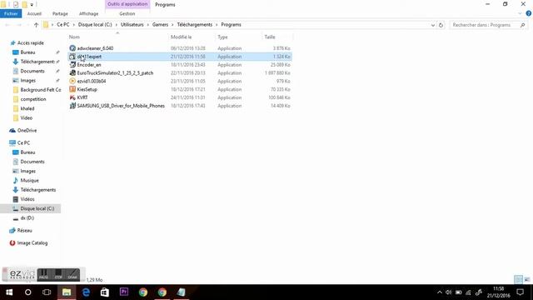Navigate to Téléchargements breadcrumb

tap(194, 25)
